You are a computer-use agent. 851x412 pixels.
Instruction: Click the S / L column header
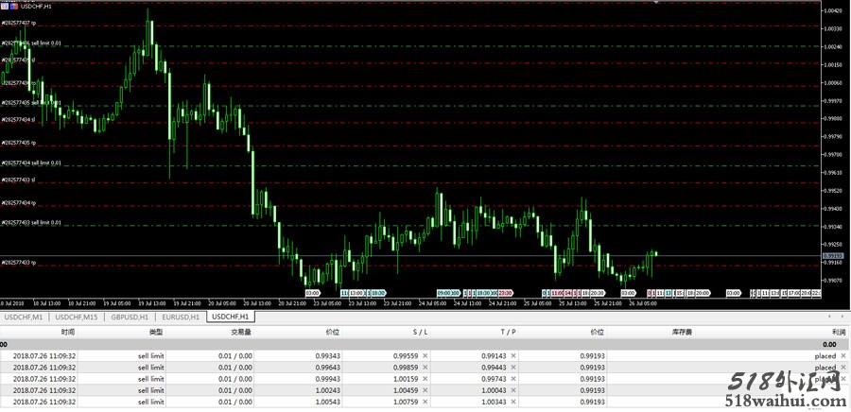click(x=420, y=333)
